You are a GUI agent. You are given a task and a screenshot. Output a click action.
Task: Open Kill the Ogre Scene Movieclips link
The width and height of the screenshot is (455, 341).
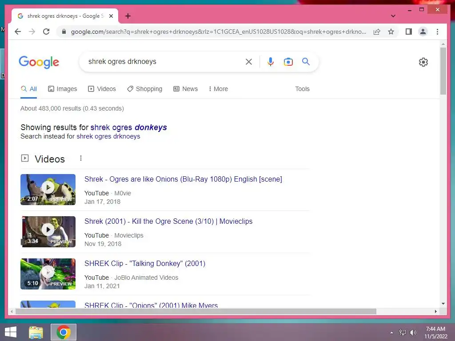click(168, 221)
